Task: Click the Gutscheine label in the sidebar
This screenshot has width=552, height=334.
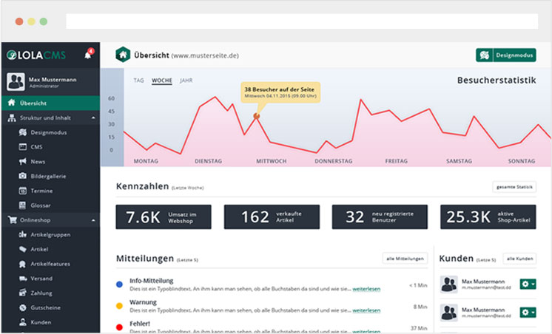Action: pos(45,307)
